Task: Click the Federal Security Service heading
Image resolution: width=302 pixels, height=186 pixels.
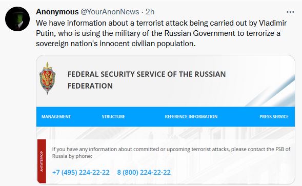Action: click(x=146, y=80)
